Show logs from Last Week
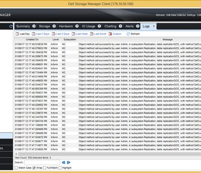The height and width of the screenshot is (173, 201). click(82, 34)
